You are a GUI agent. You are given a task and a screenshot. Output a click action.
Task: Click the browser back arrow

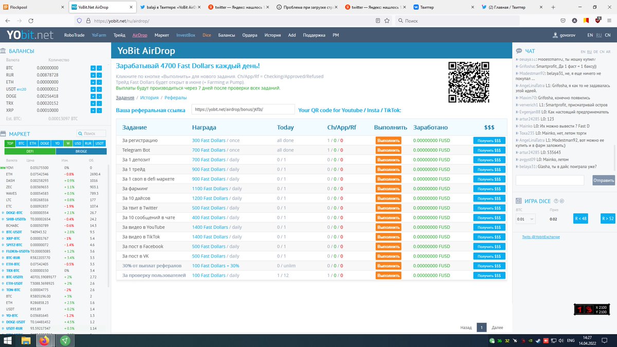tap(8, 21)
